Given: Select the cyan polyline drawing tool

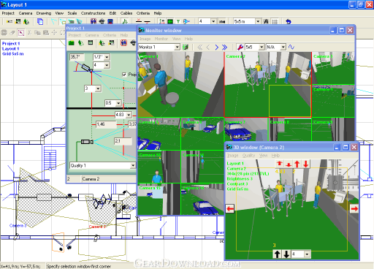Looking at the screenshot, I should tap(54, 22).
